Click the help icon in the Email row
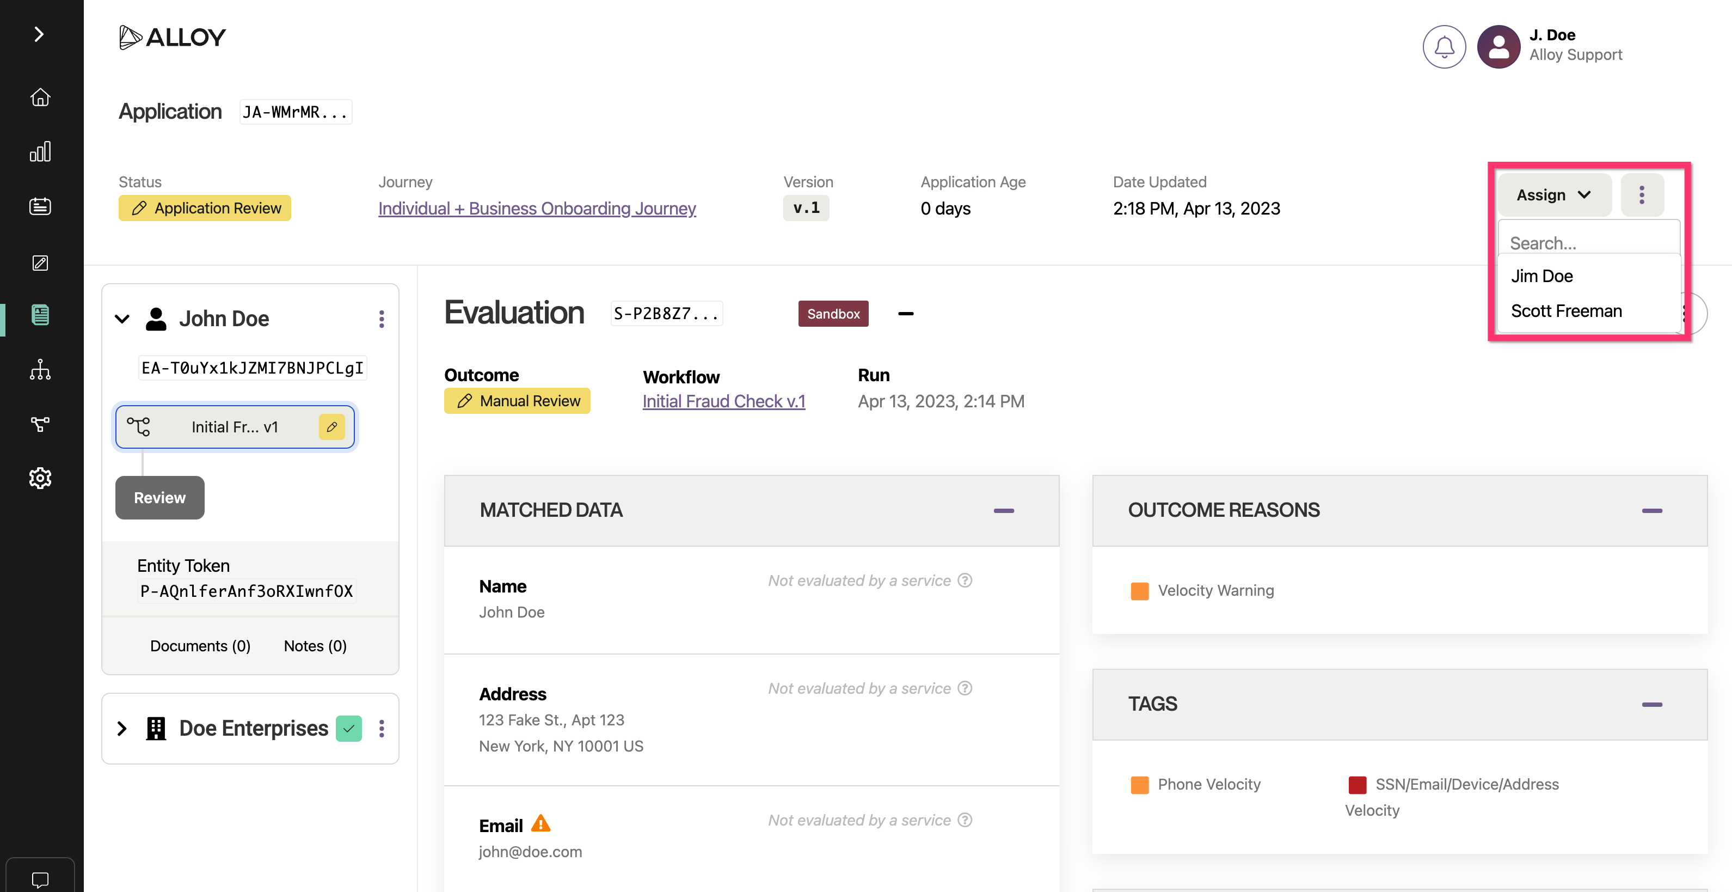This screenshot has width=1732, height=892. pos(965,820)
